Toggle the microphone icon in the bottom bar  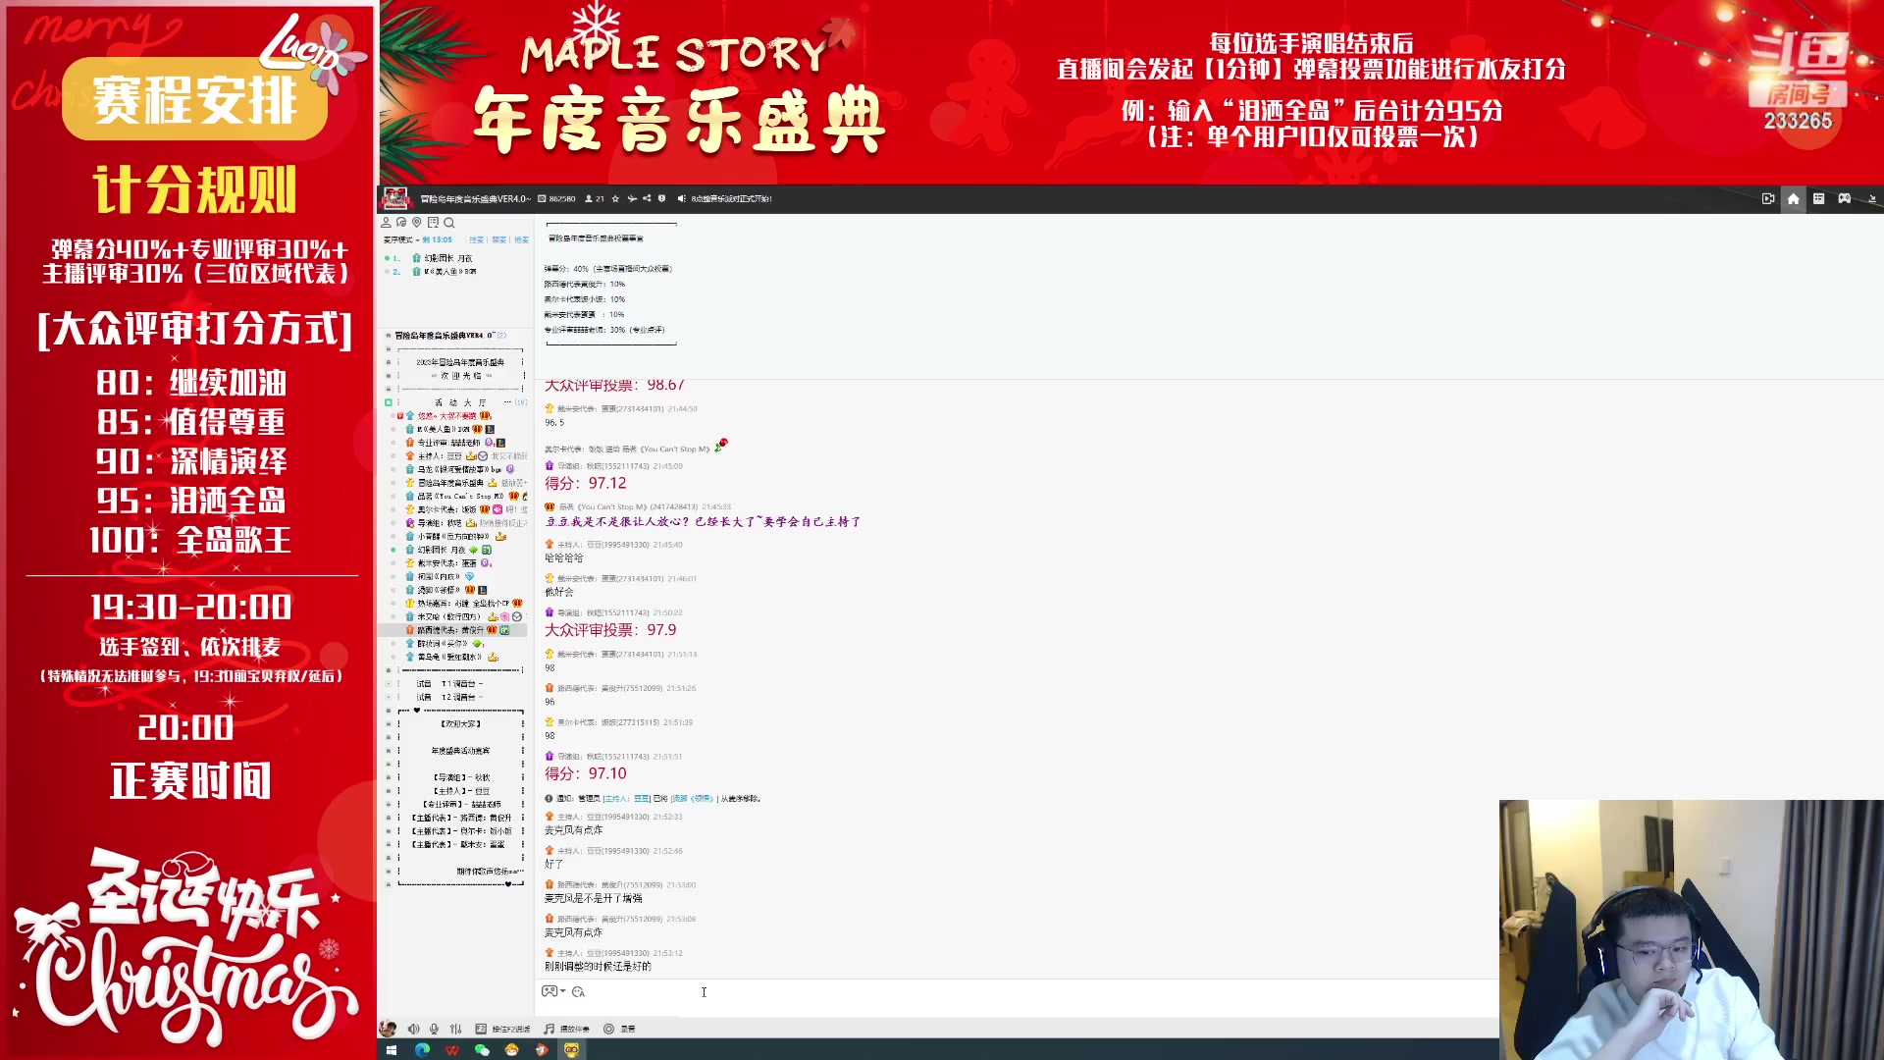434,1029
